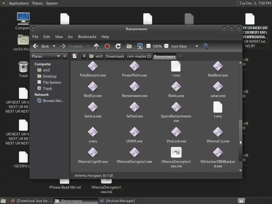This screenshot has width=272, height=204.
Task: Open the Computer toolbar icon
Action: 140,46
